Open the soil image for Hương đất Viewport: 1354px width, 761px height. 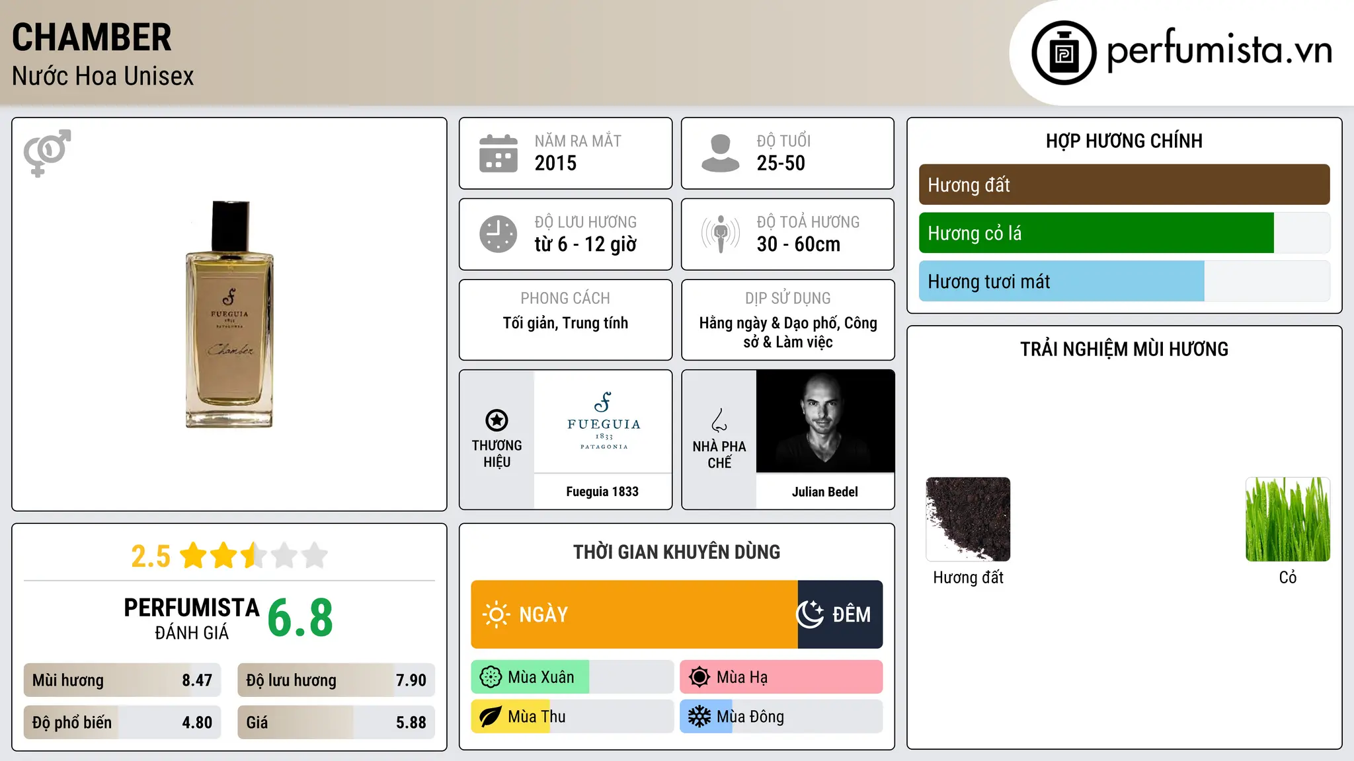(x=968, y=519)
